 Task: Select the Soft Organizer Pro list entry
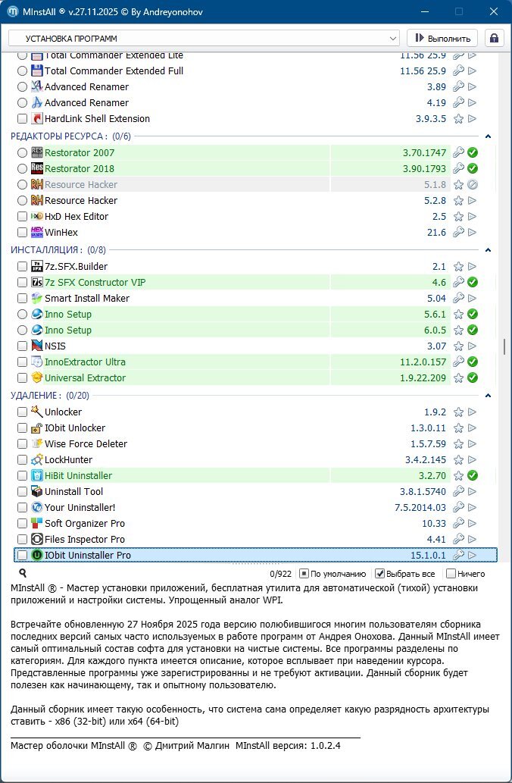pos(85,524)
